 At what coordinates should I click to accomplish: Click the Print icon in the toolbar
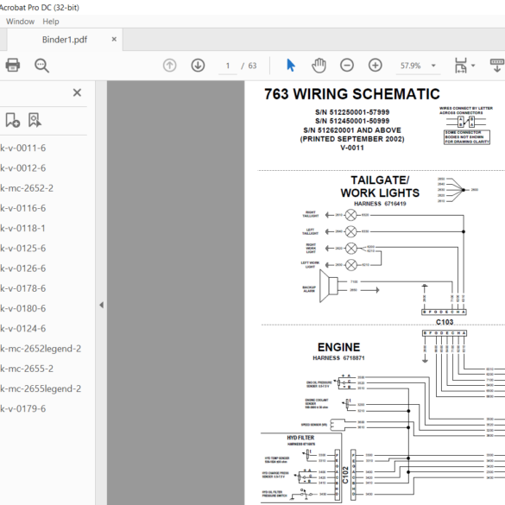coord(13,65)
